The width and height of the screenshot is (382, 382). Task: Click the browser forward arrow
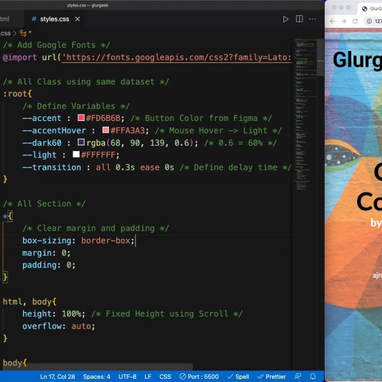click(344, 21)
